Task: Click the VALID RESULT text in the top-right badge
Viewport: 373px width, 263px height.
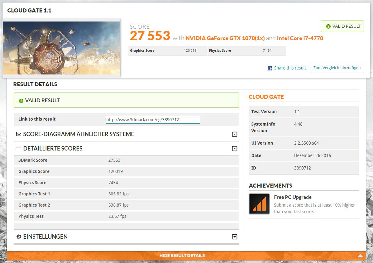Action: [x=346, y=26]
